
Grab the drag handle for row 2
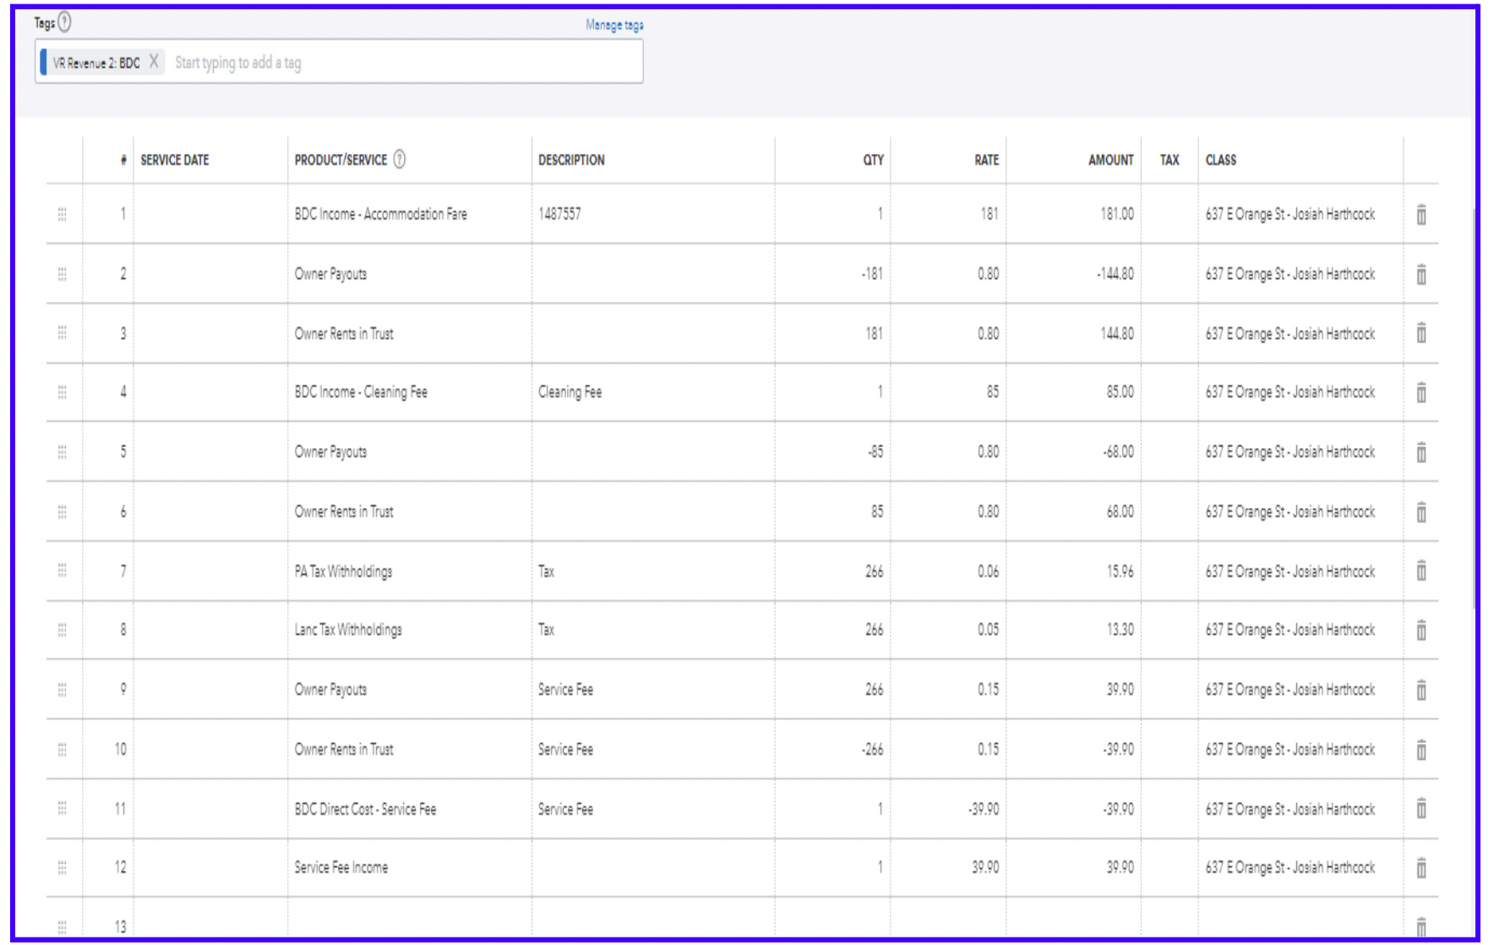click(62, 274)
